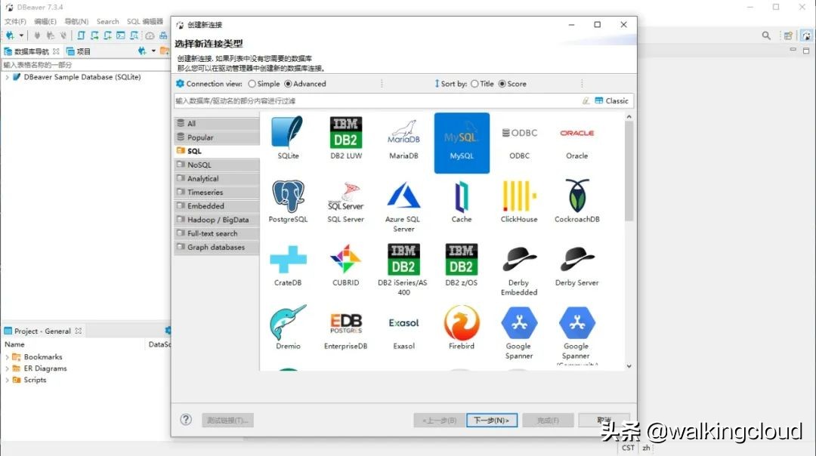Open the Hadoop / BigData category
The image size is (816, 456).
(x=217, y=219)
